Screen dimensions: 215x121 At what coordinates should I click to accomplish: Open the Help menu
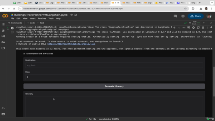[x=58, y=18]
